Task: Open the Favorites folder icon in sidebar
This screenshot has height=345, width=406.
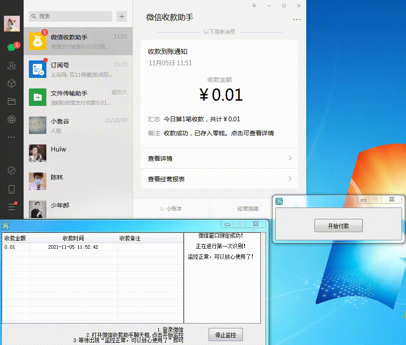Action: (x=12, y=102)
